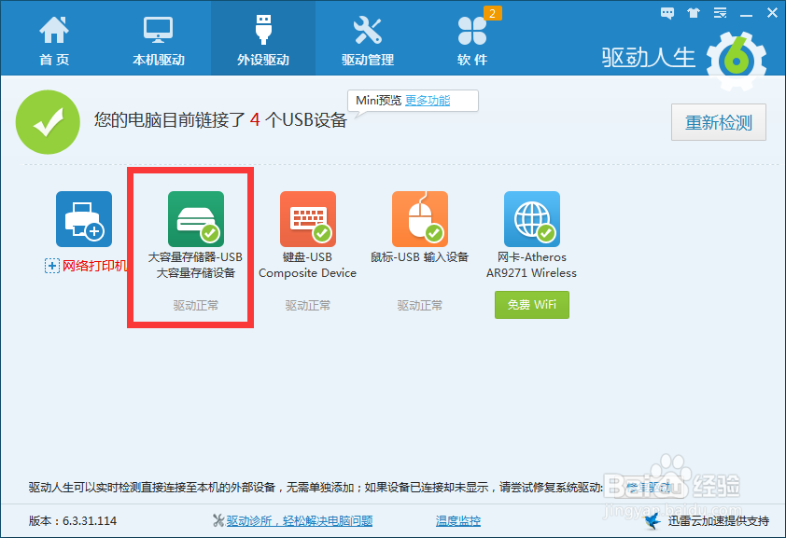Click the network printer add icon
786x538 pixels.
pyautogui.click(x=84, y=219)
